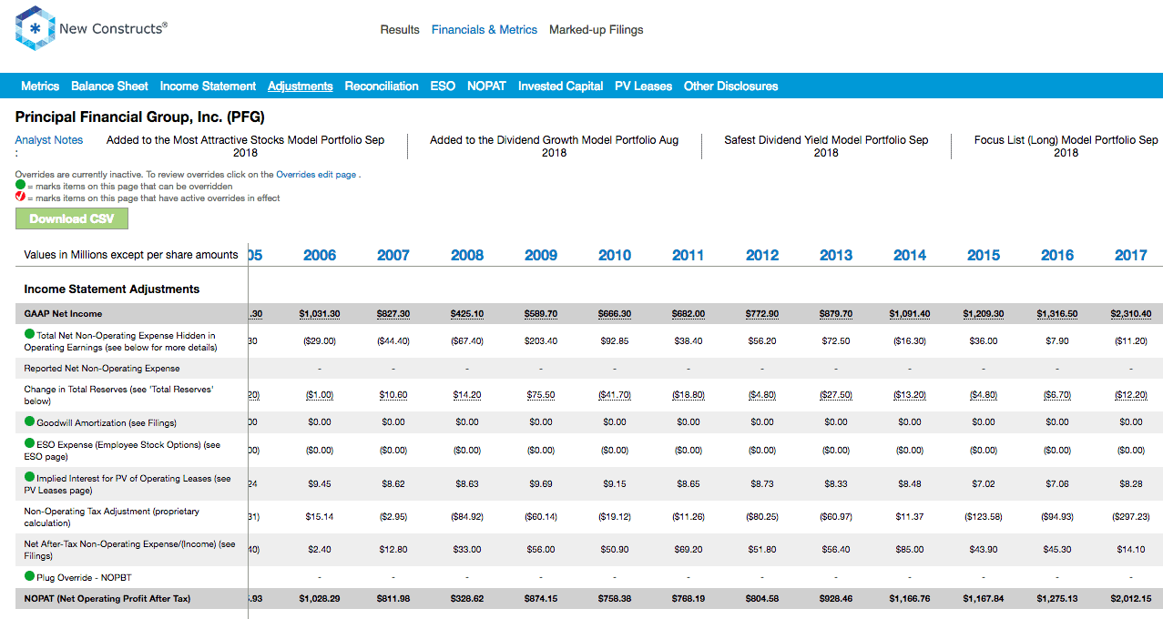The image size is (1163, 619).
Task: Select the 2012 year column header
Action: [x=762, y=256]
